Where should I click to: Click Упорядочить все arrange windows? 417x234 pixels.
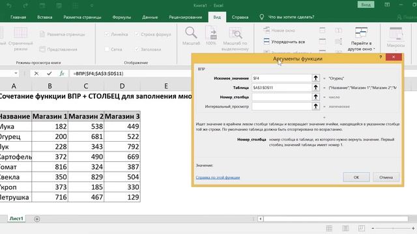point(284,42)
